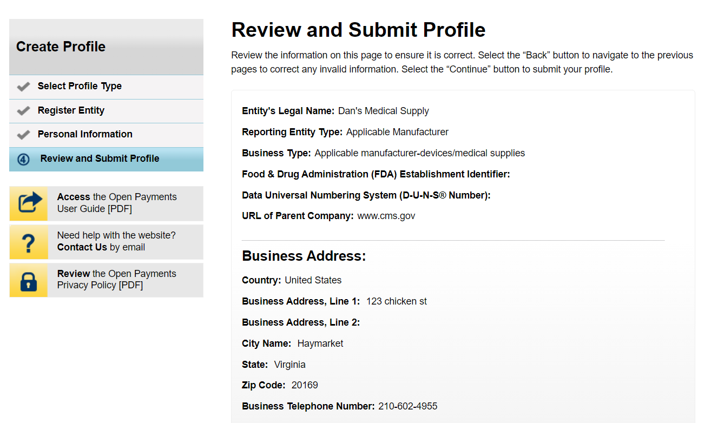This screenshot has width=711, height=423.
Task: Click Contact Us by email link
Action: tap(82, 247)
